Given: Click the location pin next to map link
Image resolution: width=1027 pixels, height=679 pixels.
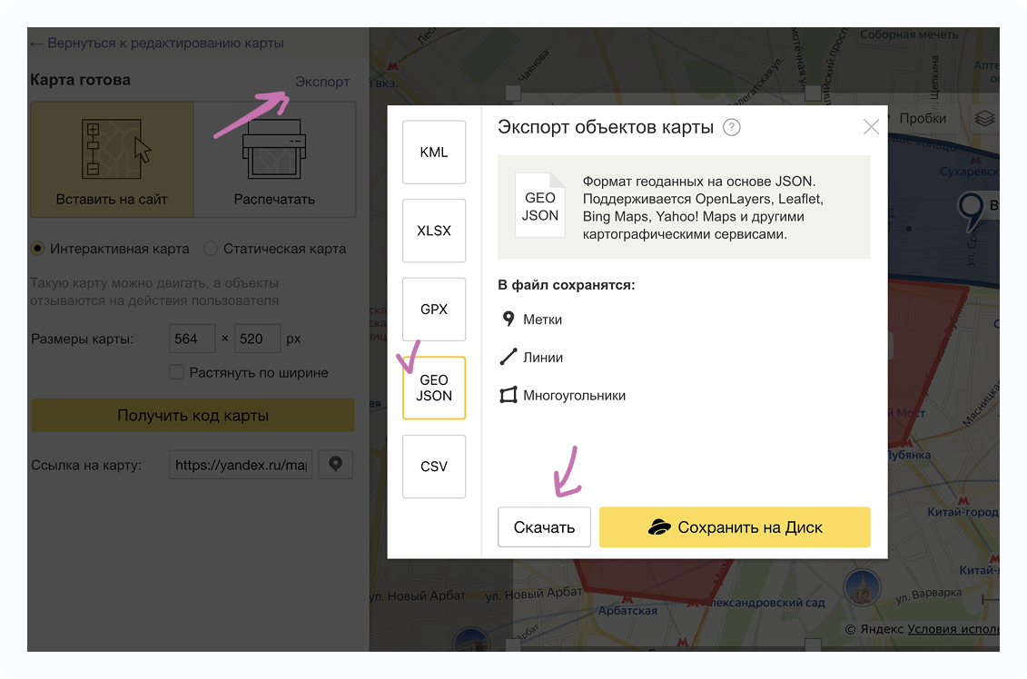Looking at the screenshot, I should (x=335, y=465).
